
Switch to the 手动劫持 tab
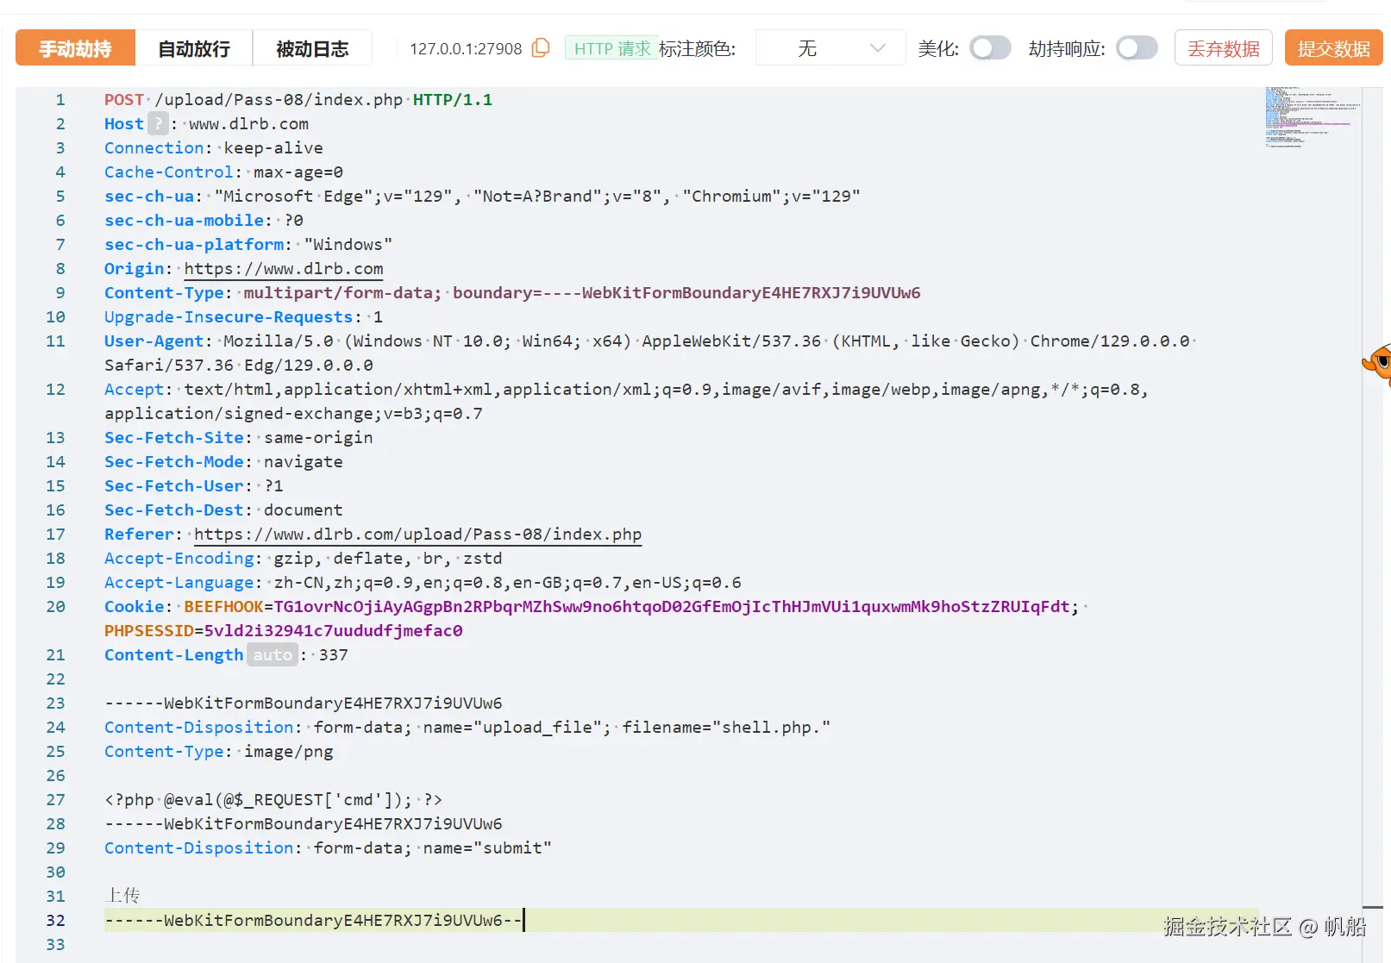pyautogui.click(x=75, y=48)
